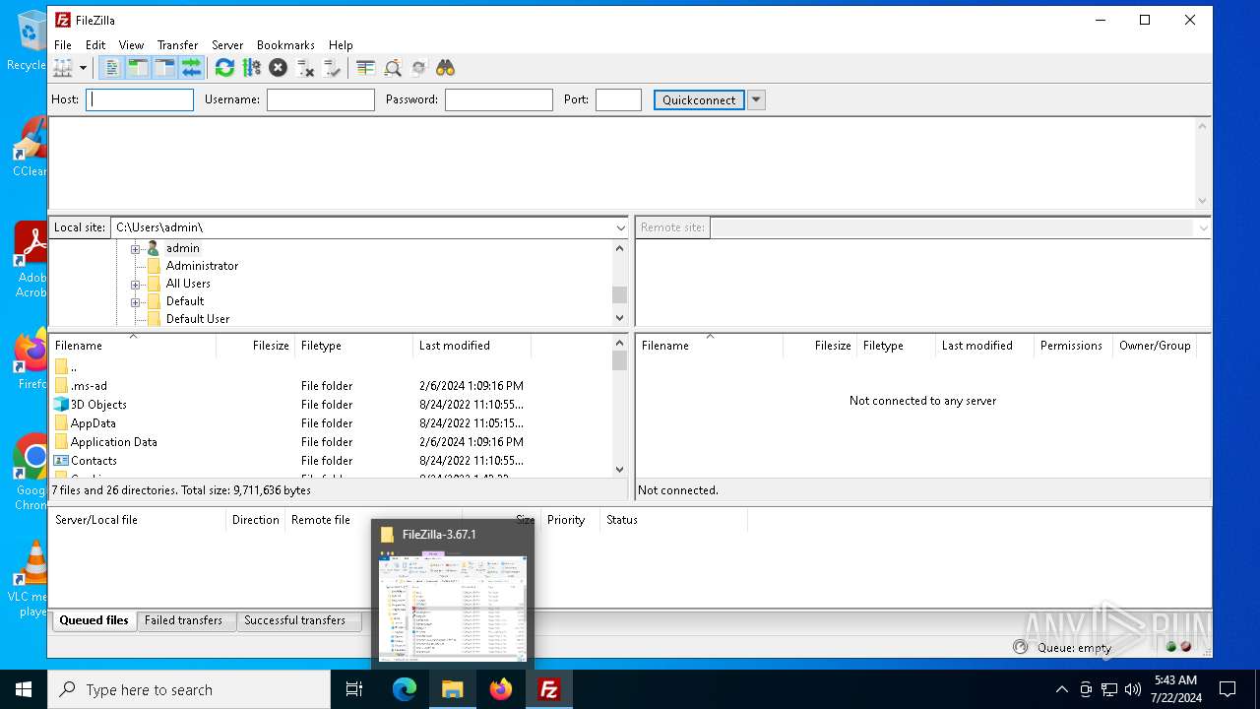The image size is (1260, 709).
Task: Cancel current operation icon
Action: (x=278, y=68)
